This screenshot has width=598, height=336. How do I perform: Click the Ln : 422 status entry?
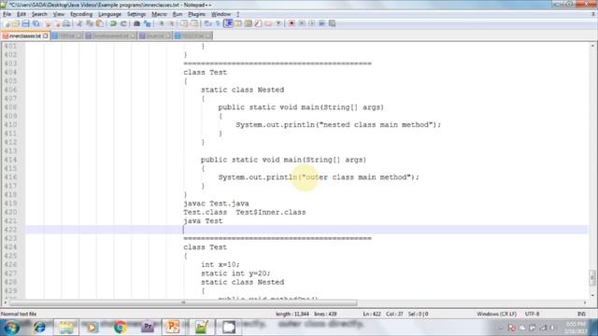coord(372,314)
